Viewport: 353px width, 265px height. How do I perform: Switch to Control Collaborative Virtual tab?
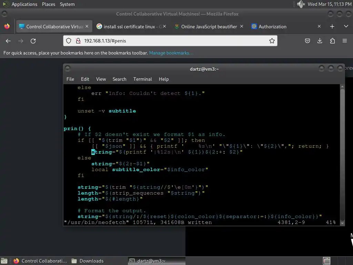click(x=54, y=27)
